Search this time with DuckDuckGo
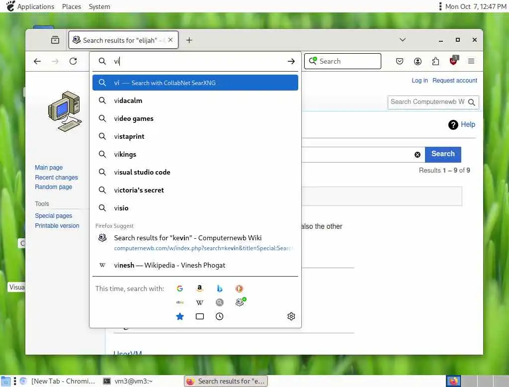Screen dimensions: 509x387 pyautogui.click(x=239, y=289)
